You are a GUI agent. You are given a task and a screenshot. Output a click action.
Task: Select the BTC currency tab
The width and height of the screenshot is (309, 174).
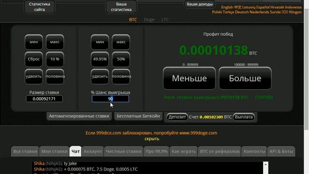tap(133, 20)
